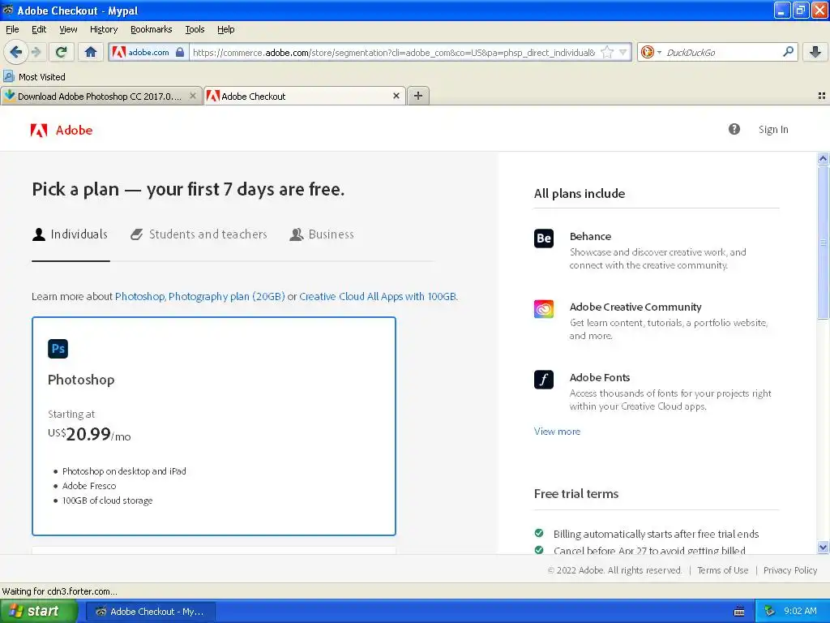This screenshot has width=830, height=623.
Task: Open the Help menu
Action: (225, 29)
